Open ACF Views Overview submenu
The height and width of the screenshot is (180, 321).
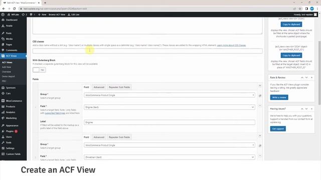tap(7, 72)
